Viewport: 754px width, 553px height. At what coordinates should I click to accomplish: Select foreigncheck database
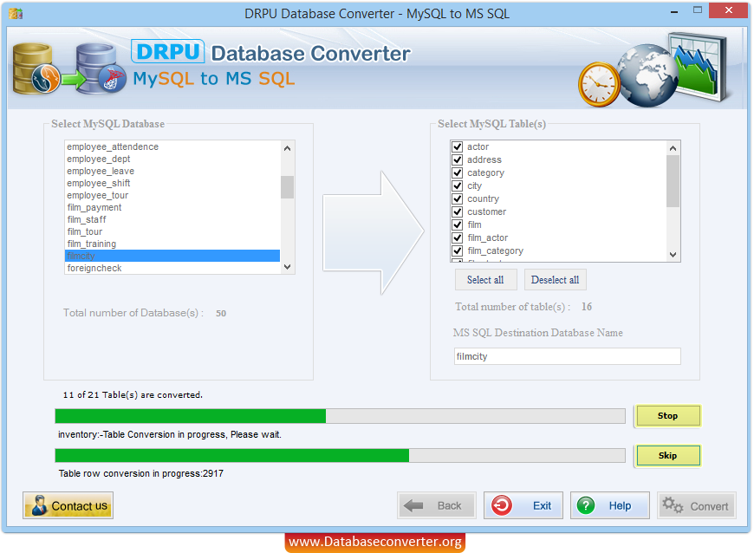coord(172,268)
